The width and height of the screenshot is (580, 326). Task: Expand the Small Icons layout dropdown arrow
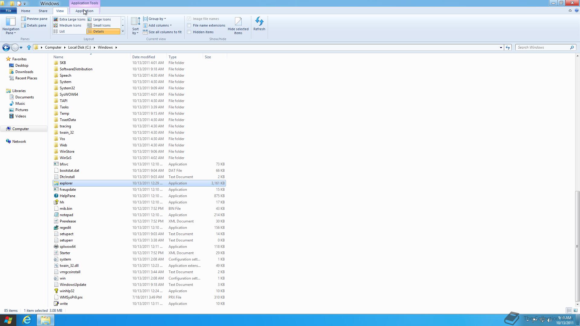123,25
